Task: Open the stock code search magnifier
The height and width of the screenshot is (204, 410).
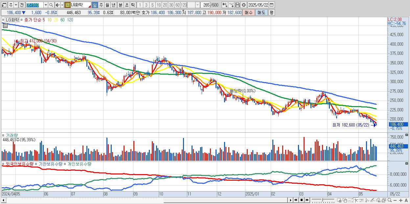Action: point(51,5)
